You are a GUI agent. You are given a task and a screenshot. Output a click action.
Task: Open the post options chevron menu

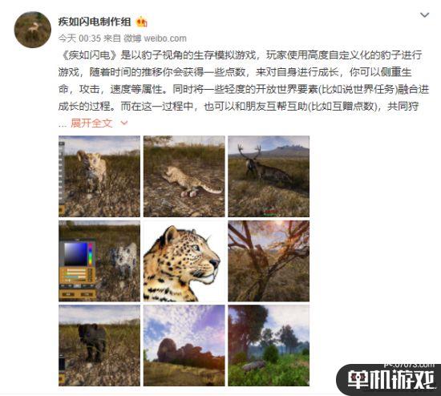tap(424, 15)
